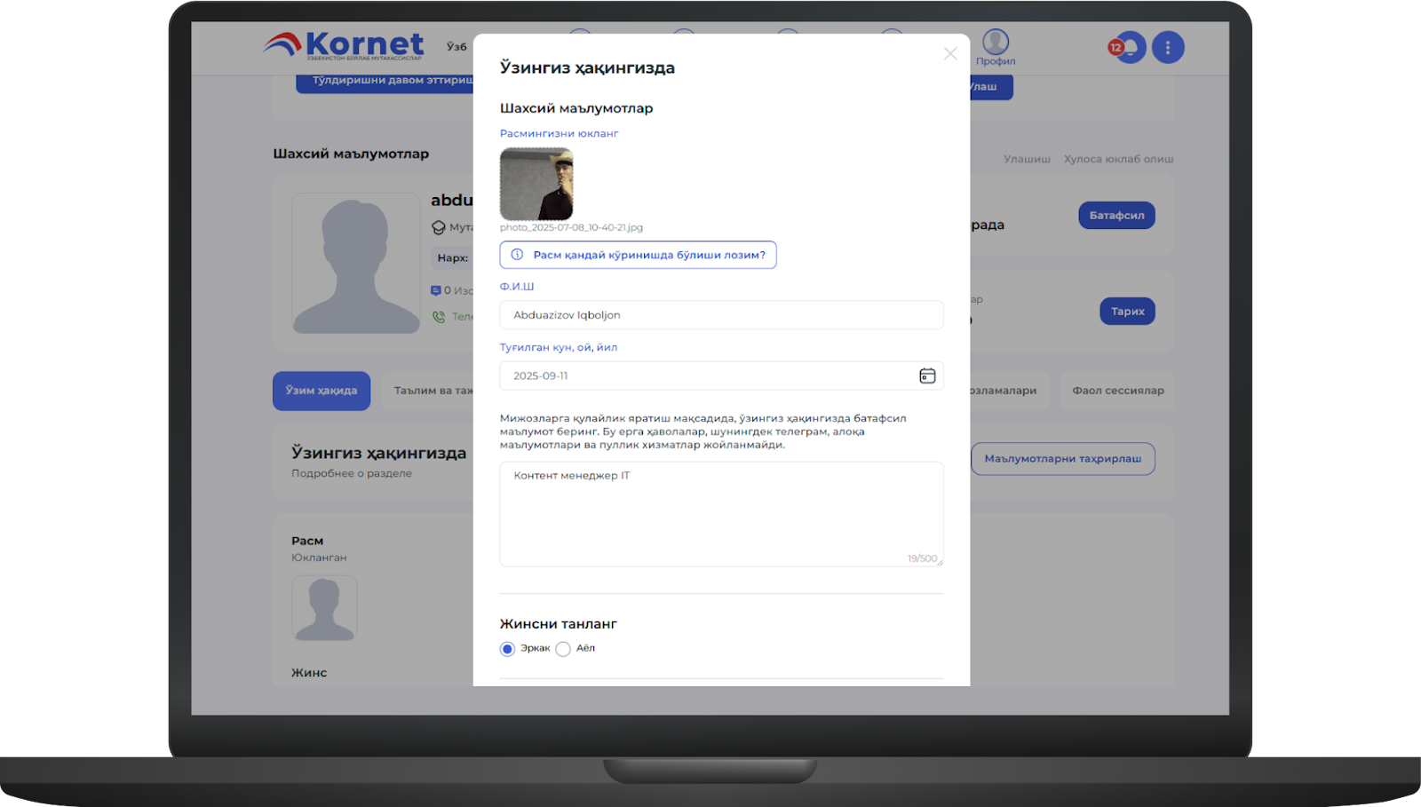
Task: Click the small Расм avatar placeholder
Action: [x=324, y=608]
